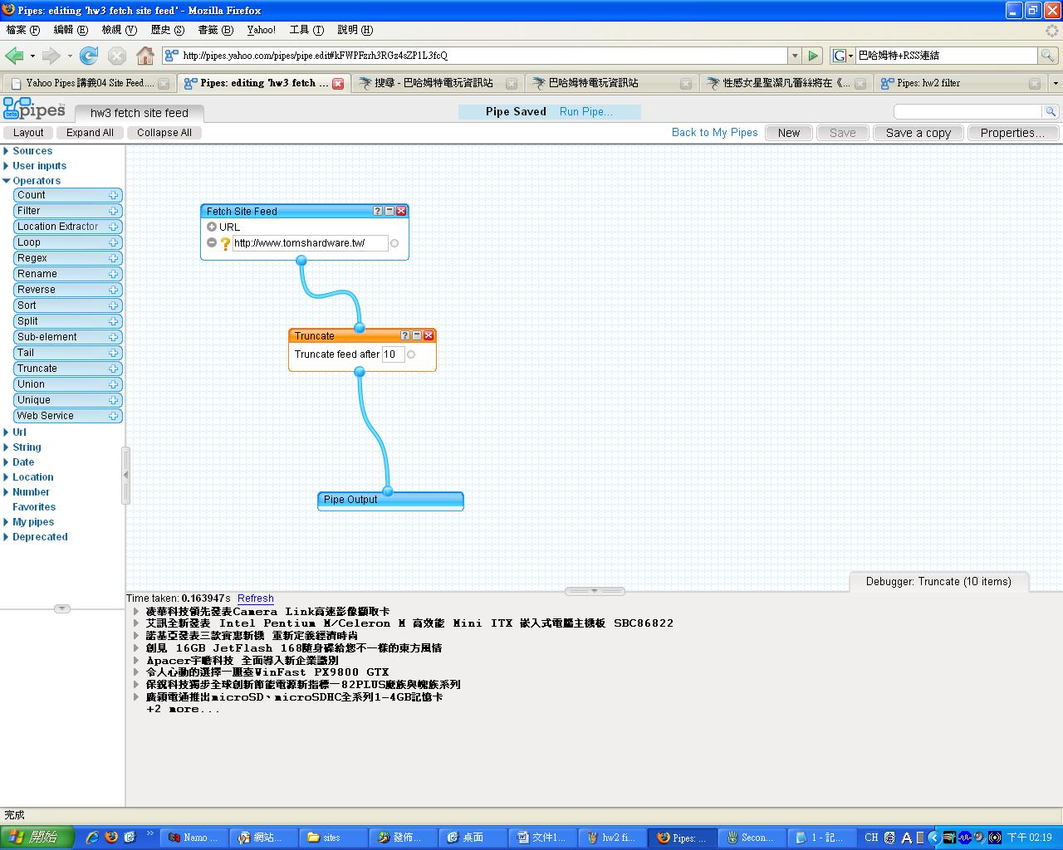The image size is (1063, 850).
Task: Add the Reverse operator via its plus icon
Action: [113, 290]
